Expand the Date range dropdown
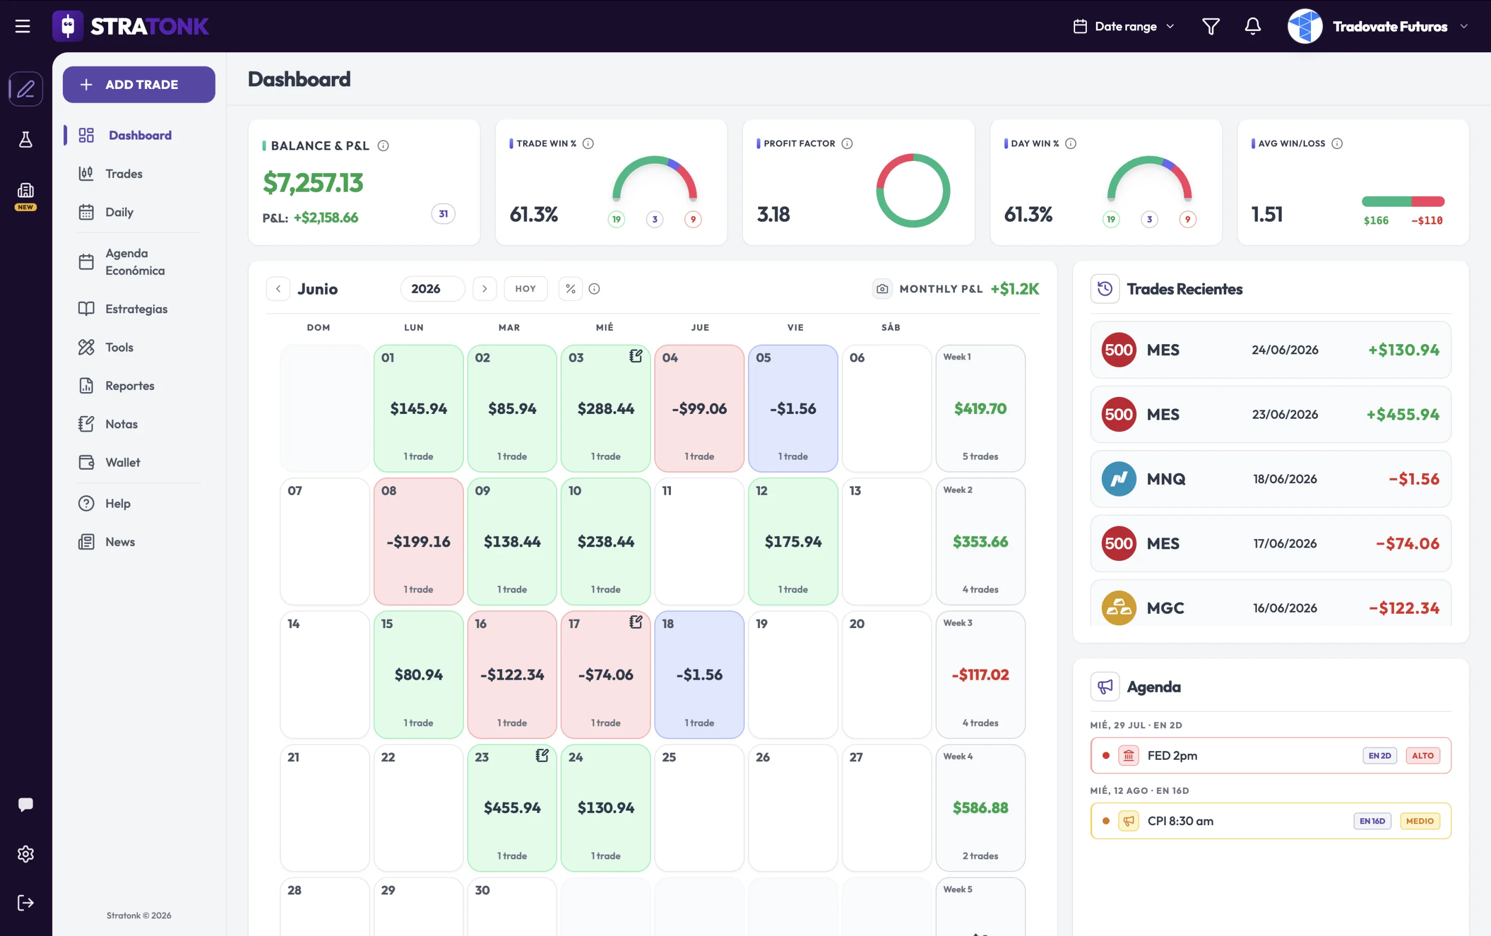Image resolution: width=1491 pixels, height=936 pixels. (1124, 26)
